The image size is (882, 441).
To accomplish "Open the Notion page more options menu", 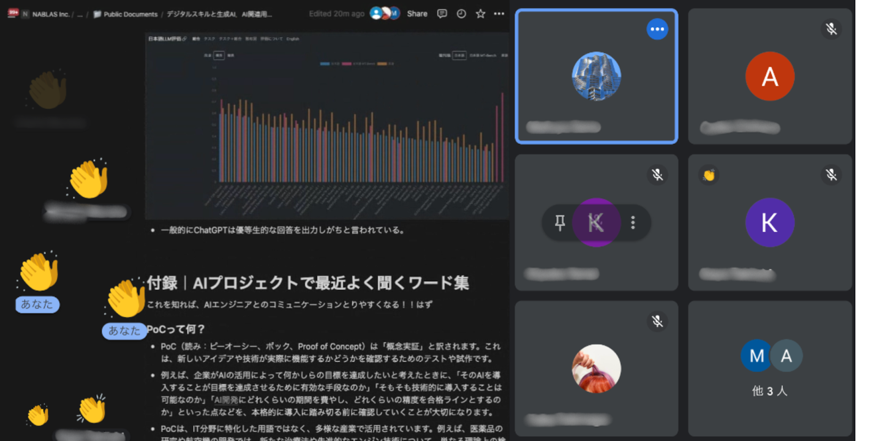I will [x=499, y=13].
